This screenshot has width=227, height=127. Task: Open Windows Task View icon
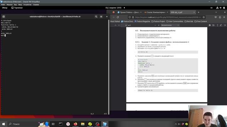[53, 124]
